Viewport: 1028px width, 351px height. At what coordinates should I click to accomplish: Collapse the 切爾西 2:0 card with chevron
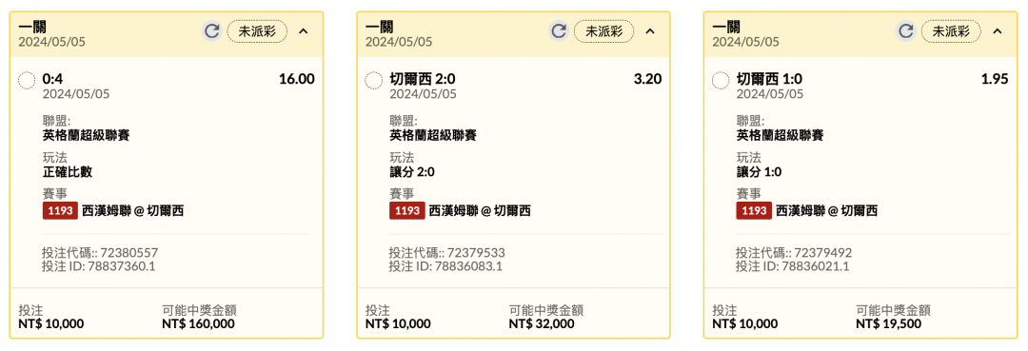click(650, 30)
